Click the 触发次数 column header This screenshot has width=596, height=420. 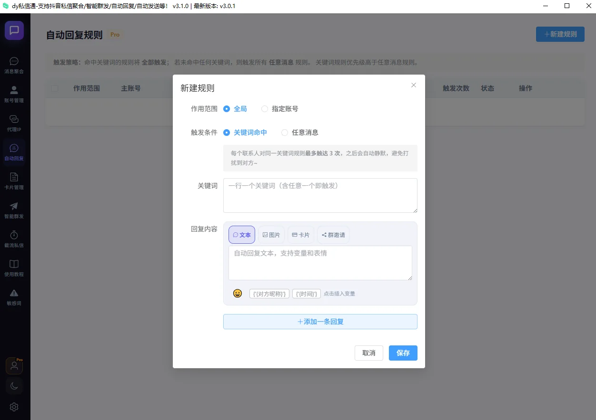point(456,88)
